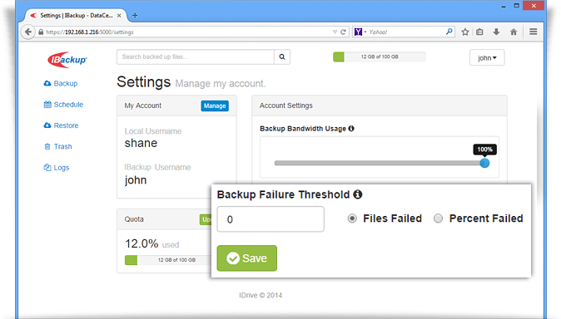Viewport: 561px width, 319px height.
Task: Select the Percent Failed radio button
Action: 438,218
